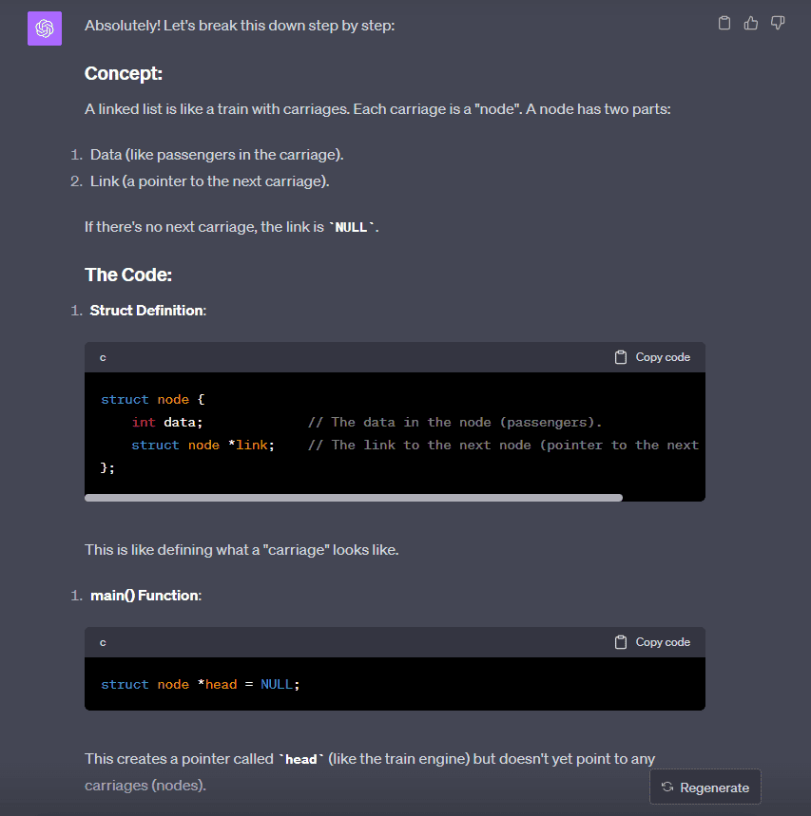
Task: Click the horizontal scrollbar under the struct code
Action: click(x=353, y=497)
